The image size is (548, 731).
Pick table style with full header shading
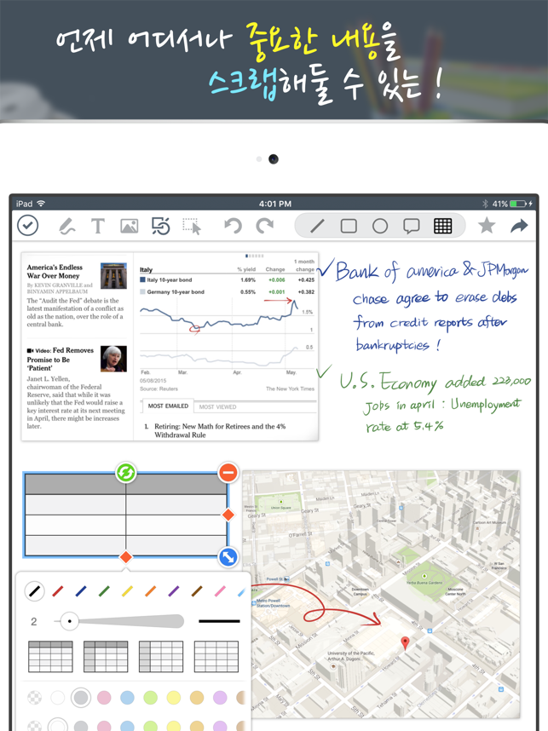(x=50, y=656)
